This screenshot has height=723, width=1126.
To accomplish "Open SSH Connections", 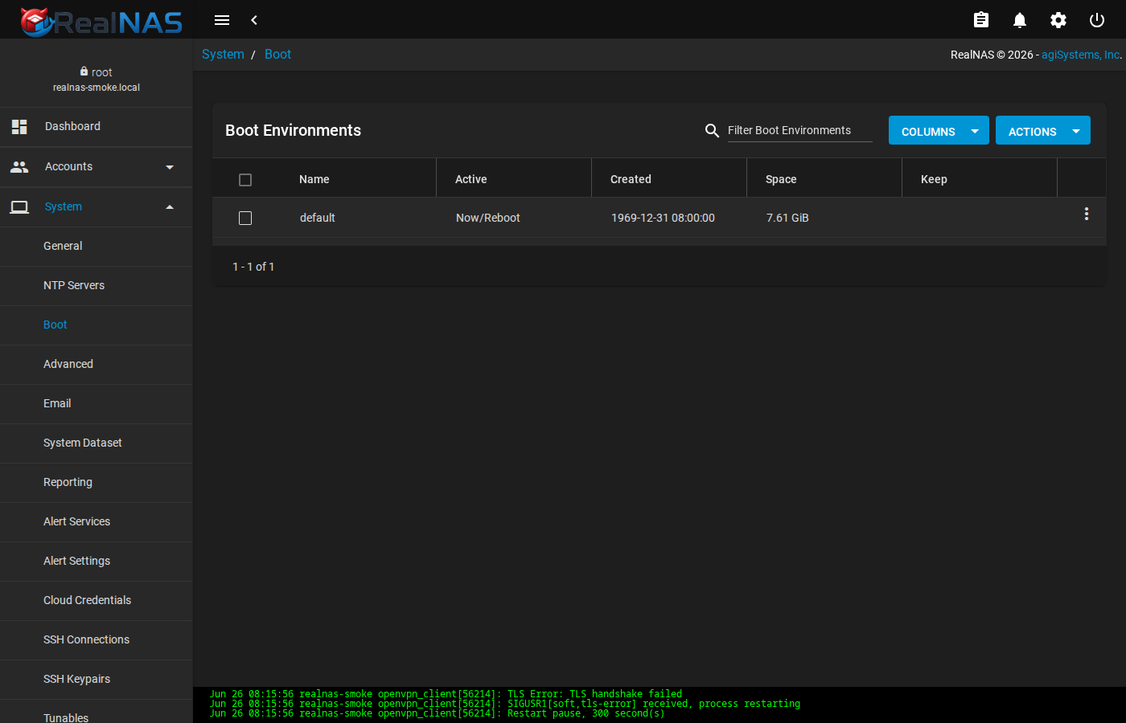I will [x=97, y=640].
